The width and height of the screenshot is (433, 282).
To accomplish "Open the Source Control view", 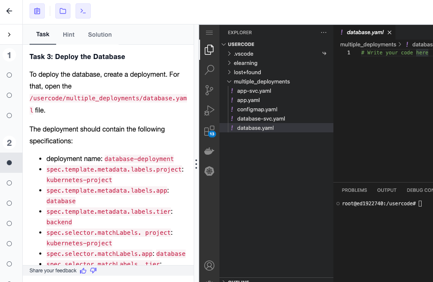I will click(209, 90).
